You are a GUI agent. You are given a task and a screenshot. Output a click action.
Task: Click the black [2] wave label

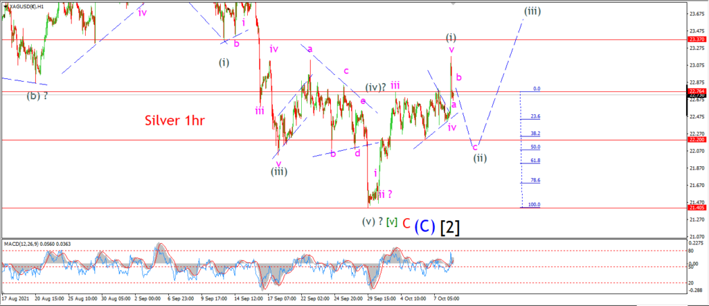pos(450,226)
